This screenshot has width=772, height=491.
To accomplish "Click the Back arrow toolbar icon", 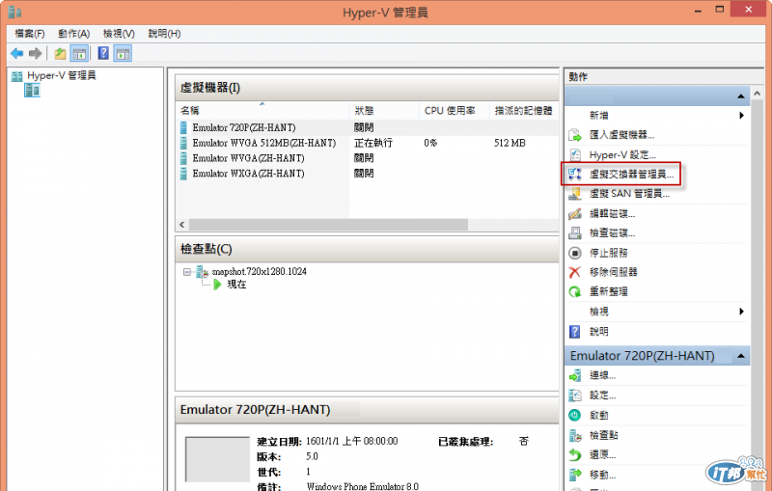I will point(17,53).
